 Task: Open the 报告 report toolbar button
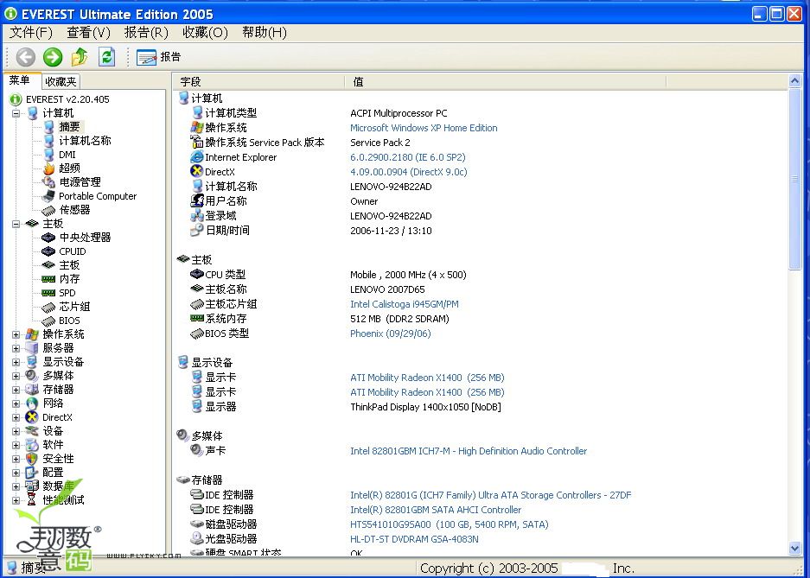tap(158, 57)
